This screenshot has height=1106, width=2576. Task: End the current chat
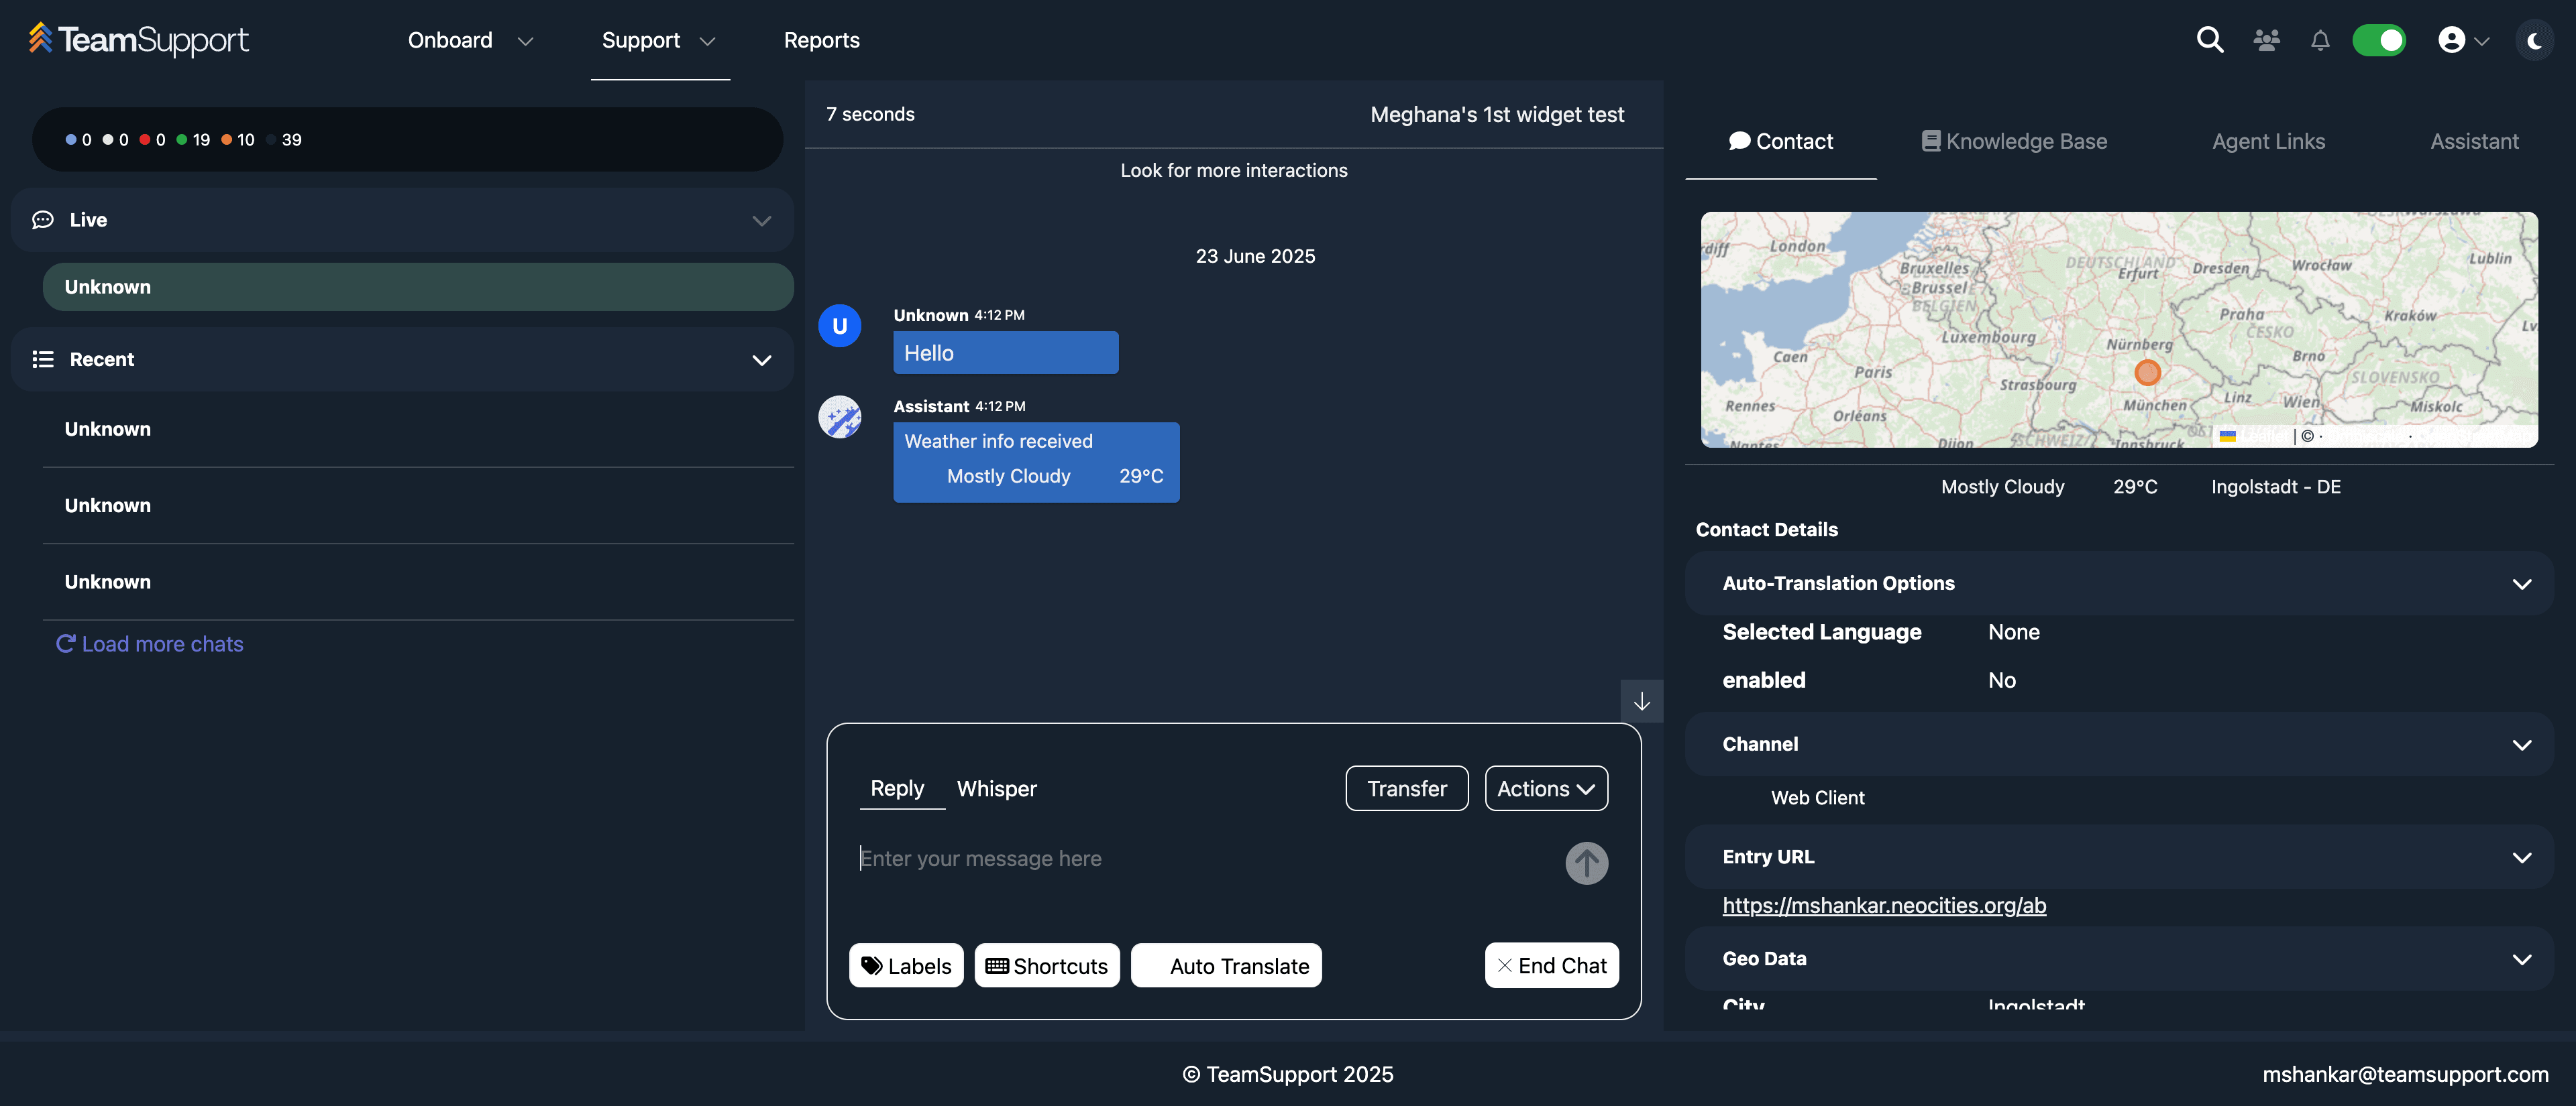1551,965
